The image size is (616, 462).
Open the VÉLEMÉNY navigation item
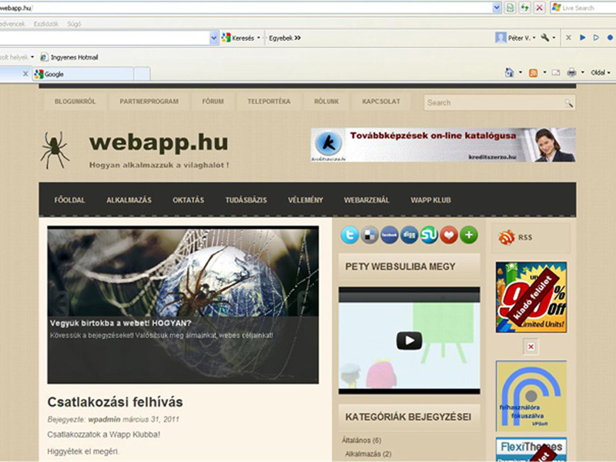(x=305, y=200)
